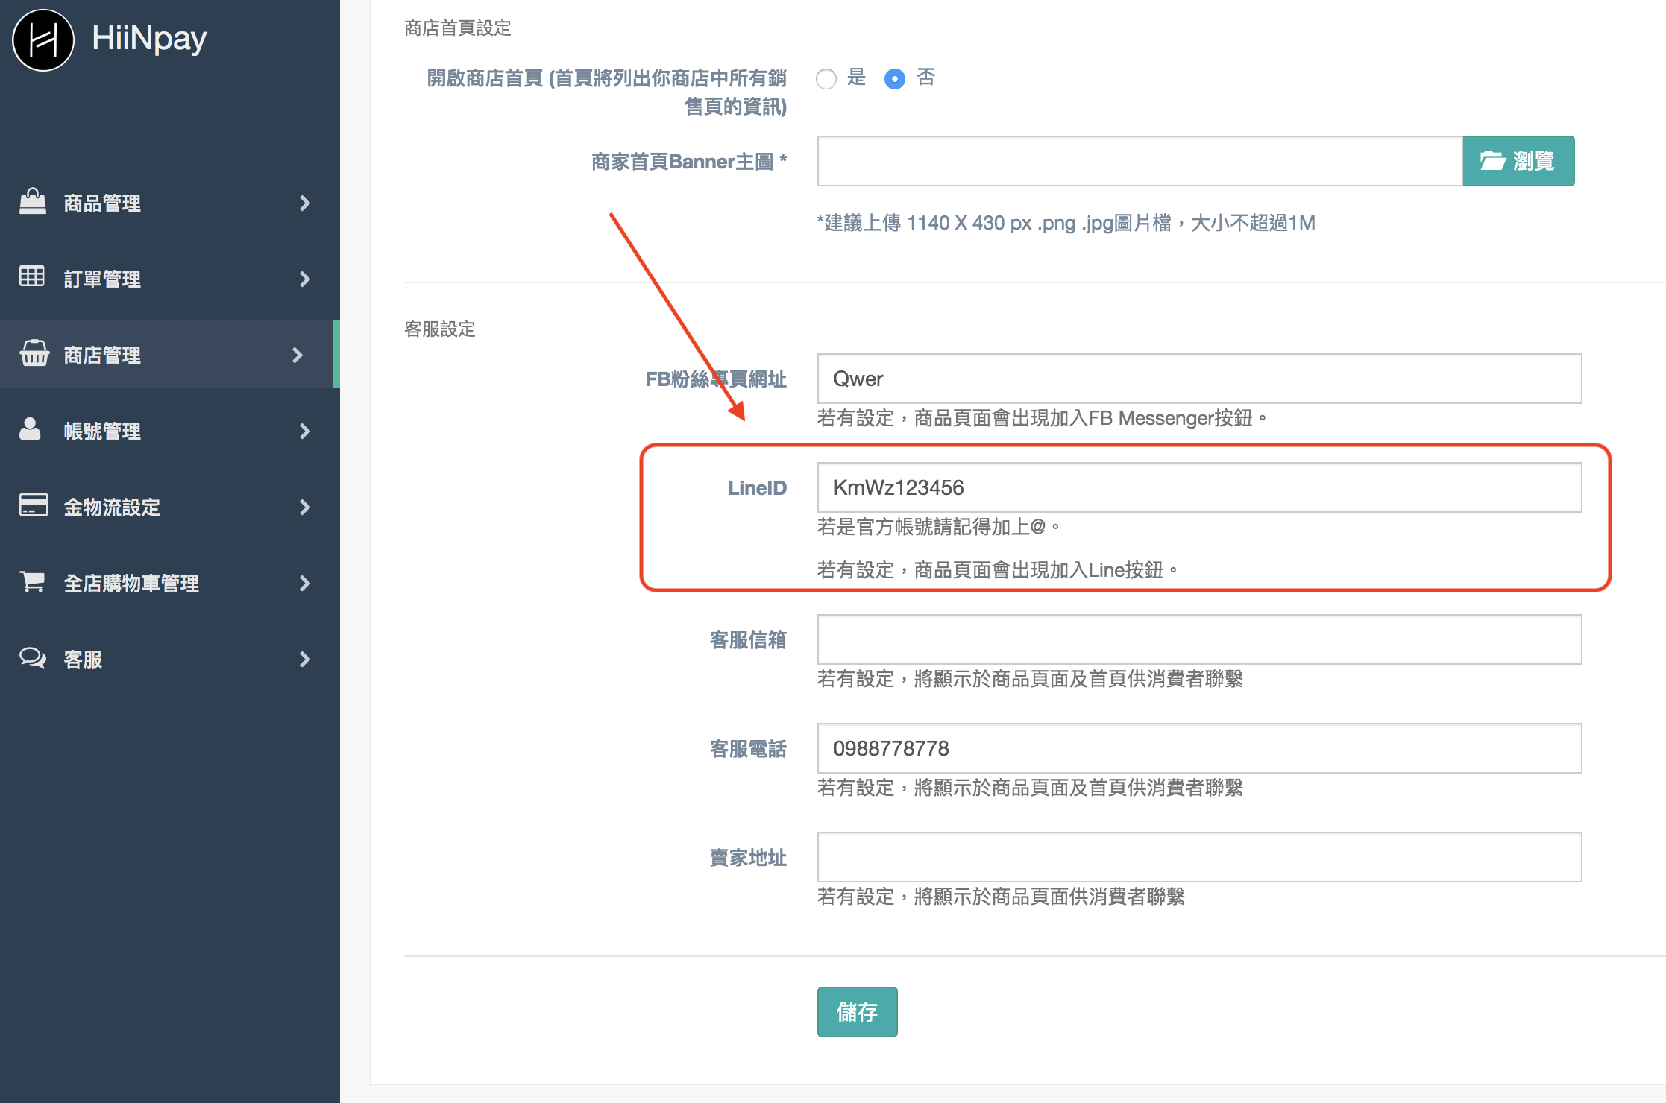Click the 瀏覽 browse button

pyautogui.click(x=1518, y=161)
